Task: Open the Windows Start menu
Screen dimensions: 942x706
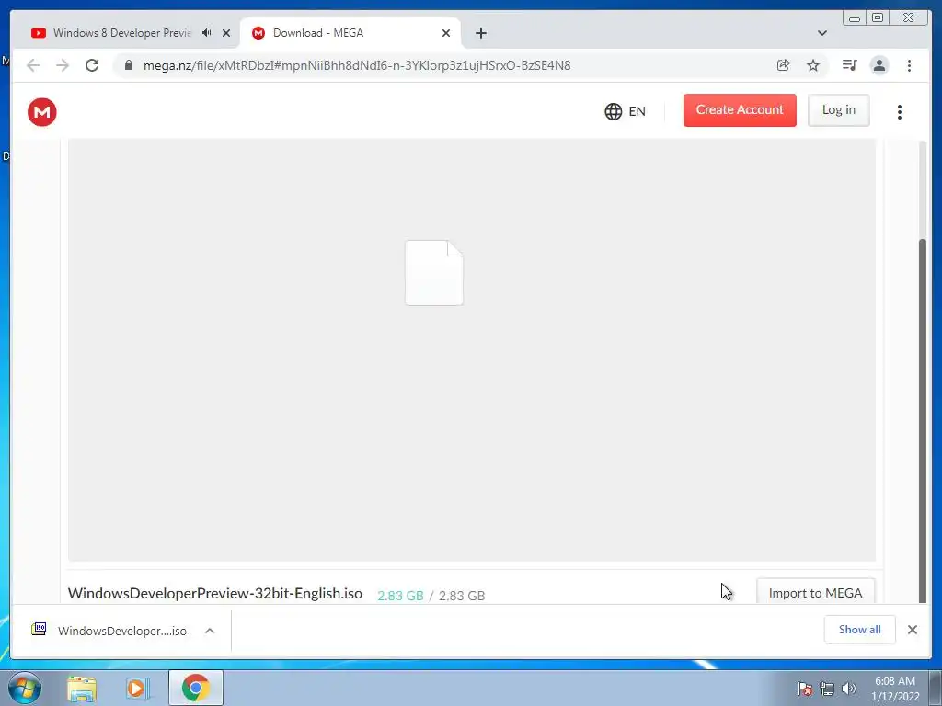Action: pyautogui.click(x=25, y=688)
